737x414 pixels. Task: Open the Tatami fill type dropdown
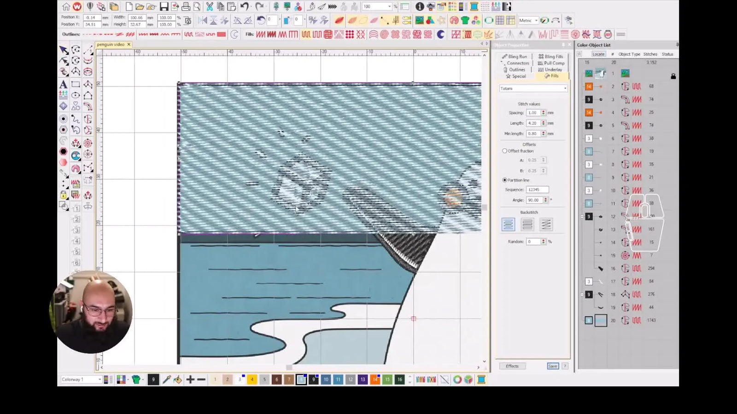[x=565, y=88]
